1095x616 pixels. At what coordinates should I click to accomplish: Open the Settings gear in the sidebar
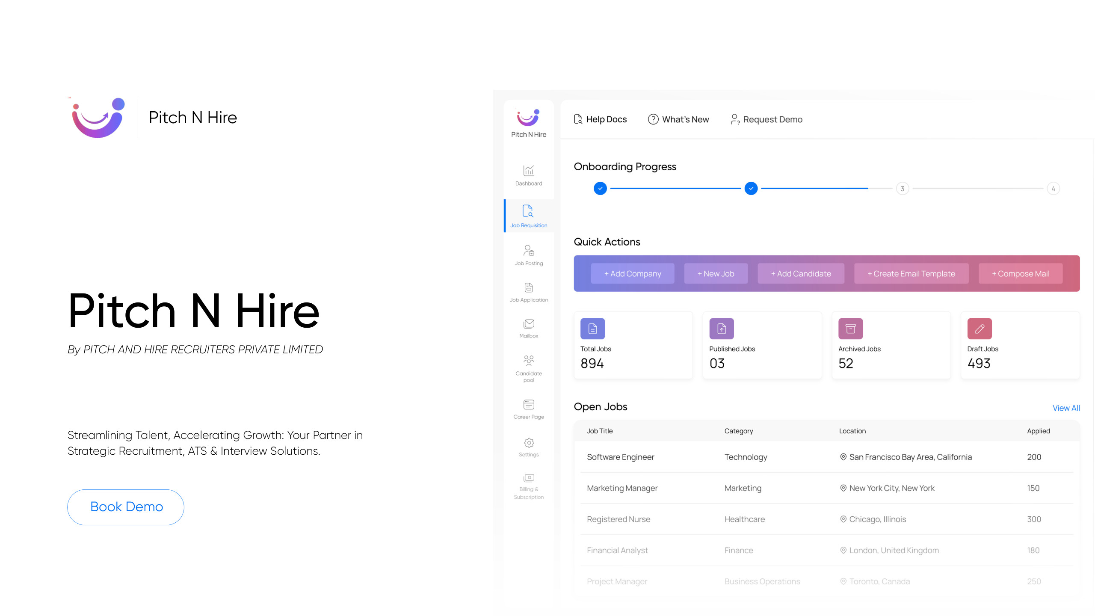click(529, 442)
